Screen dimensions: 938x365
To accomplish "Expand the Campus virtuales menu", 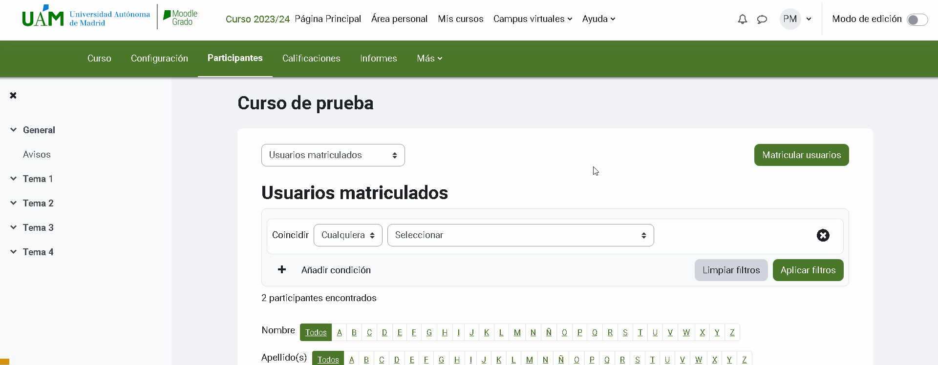I will click(x=533, y=19).
